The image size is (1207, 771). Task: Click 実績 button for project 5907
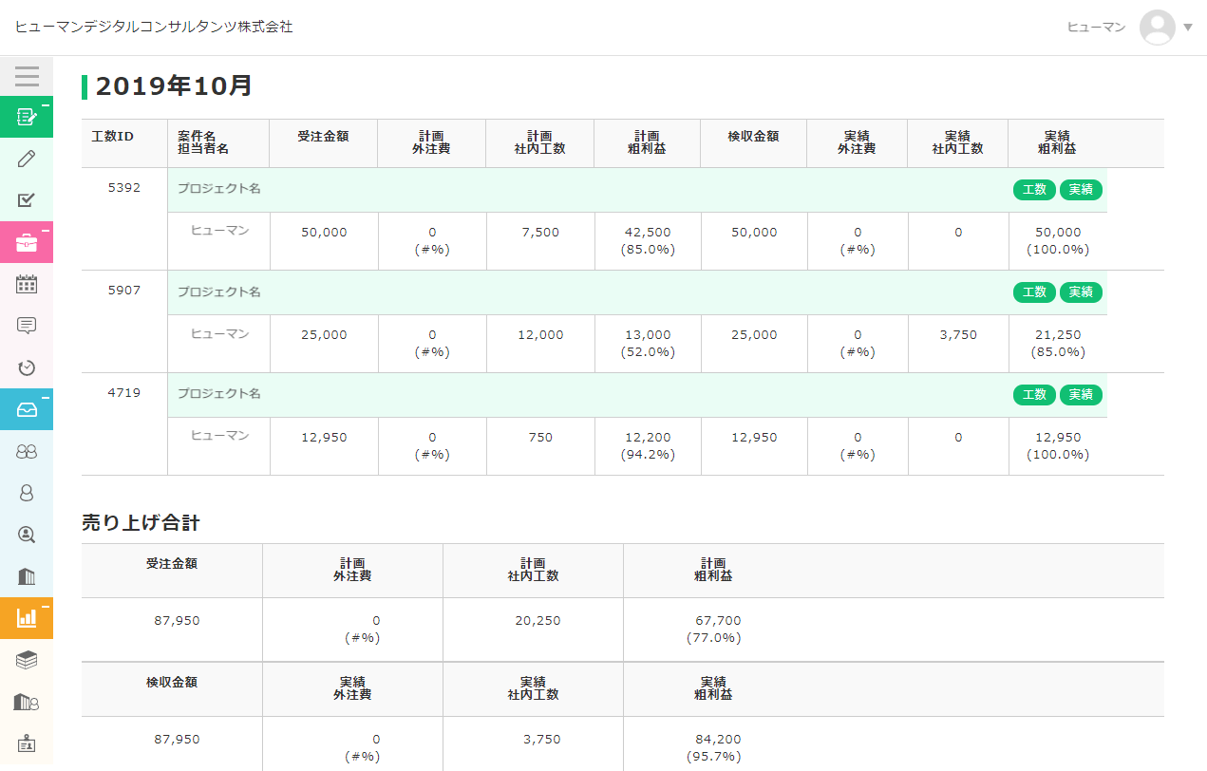click(1081, 291)
